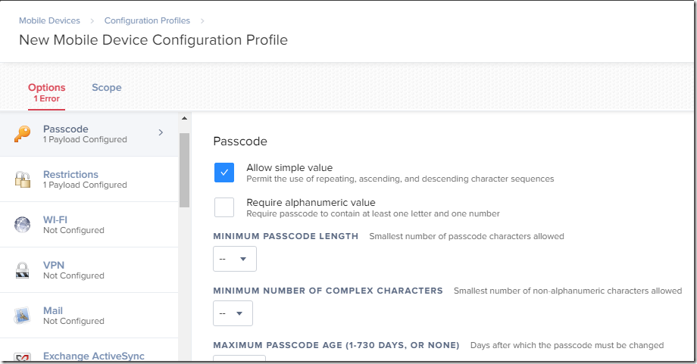Click the VPN lock icon
This screenshot has width=697, height=364.
[22, 270]
